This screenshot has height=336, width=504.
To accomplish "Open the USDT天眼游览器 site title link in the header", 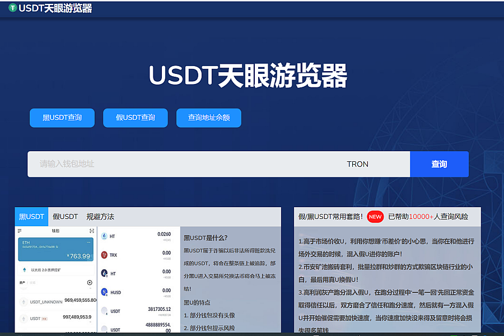I will [55, 8].
